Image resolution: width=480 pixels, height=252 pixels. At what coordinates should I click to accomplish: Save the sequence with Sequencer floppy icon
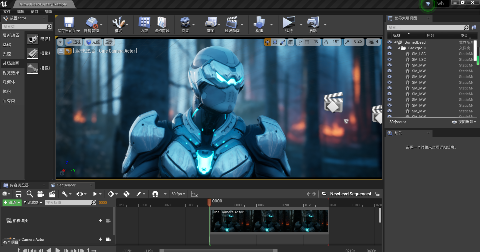coord(18,194)
